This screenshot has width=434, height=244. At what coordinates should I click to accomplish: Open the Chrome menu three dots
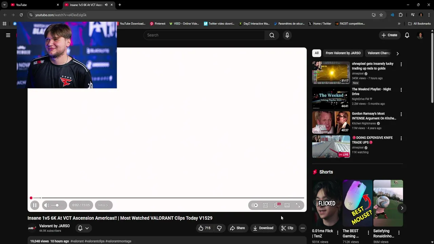point(429,15)
